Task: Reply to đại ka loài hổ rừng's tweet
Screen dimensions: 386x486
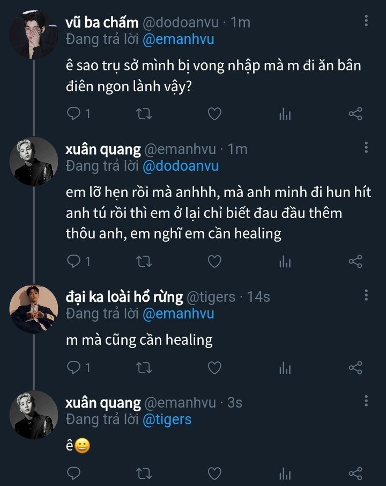Action: click(x=73, y=368)
